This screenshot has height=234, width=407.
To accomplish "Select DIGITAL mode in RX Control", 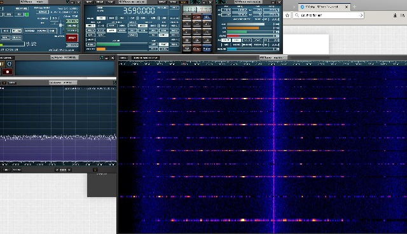I will click(174, 18).
